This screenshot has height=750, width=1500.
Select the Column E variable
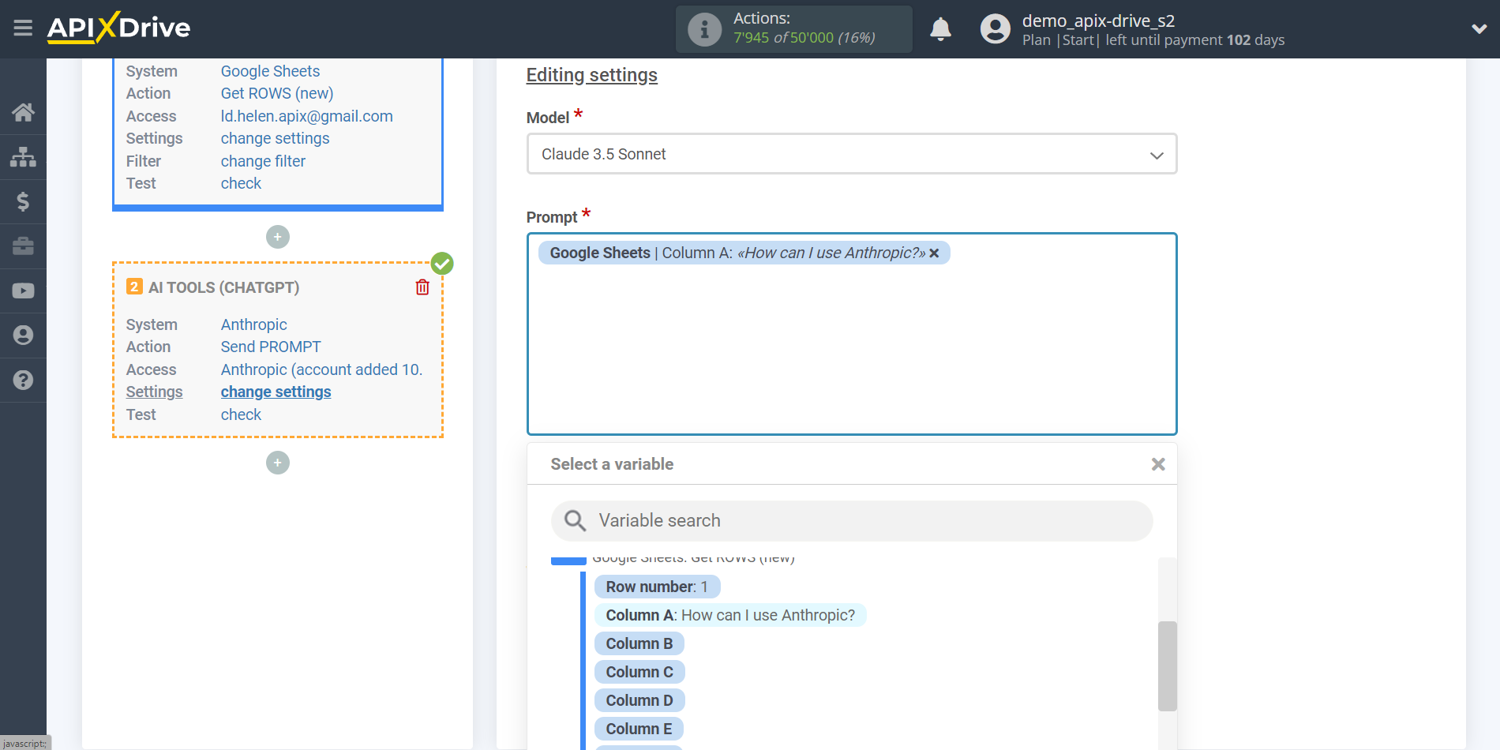639,729
